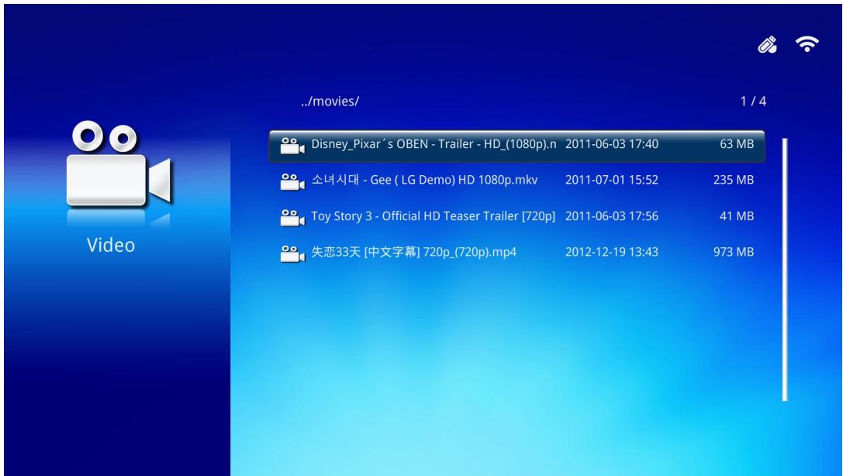Image resolution: width=843 pixels, height=476 pixels.
Task: Click the 2012-12-19 13:43 timestamp
Action: click(x=612, y=252)
